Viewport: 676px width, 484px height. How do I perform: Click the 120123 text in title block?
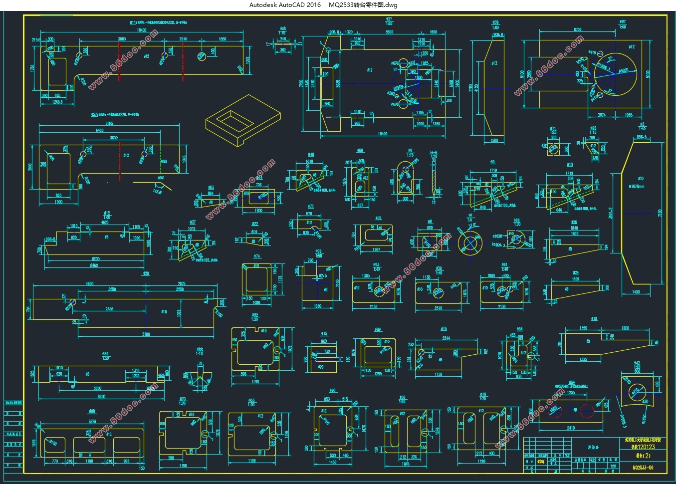(646, 447)
